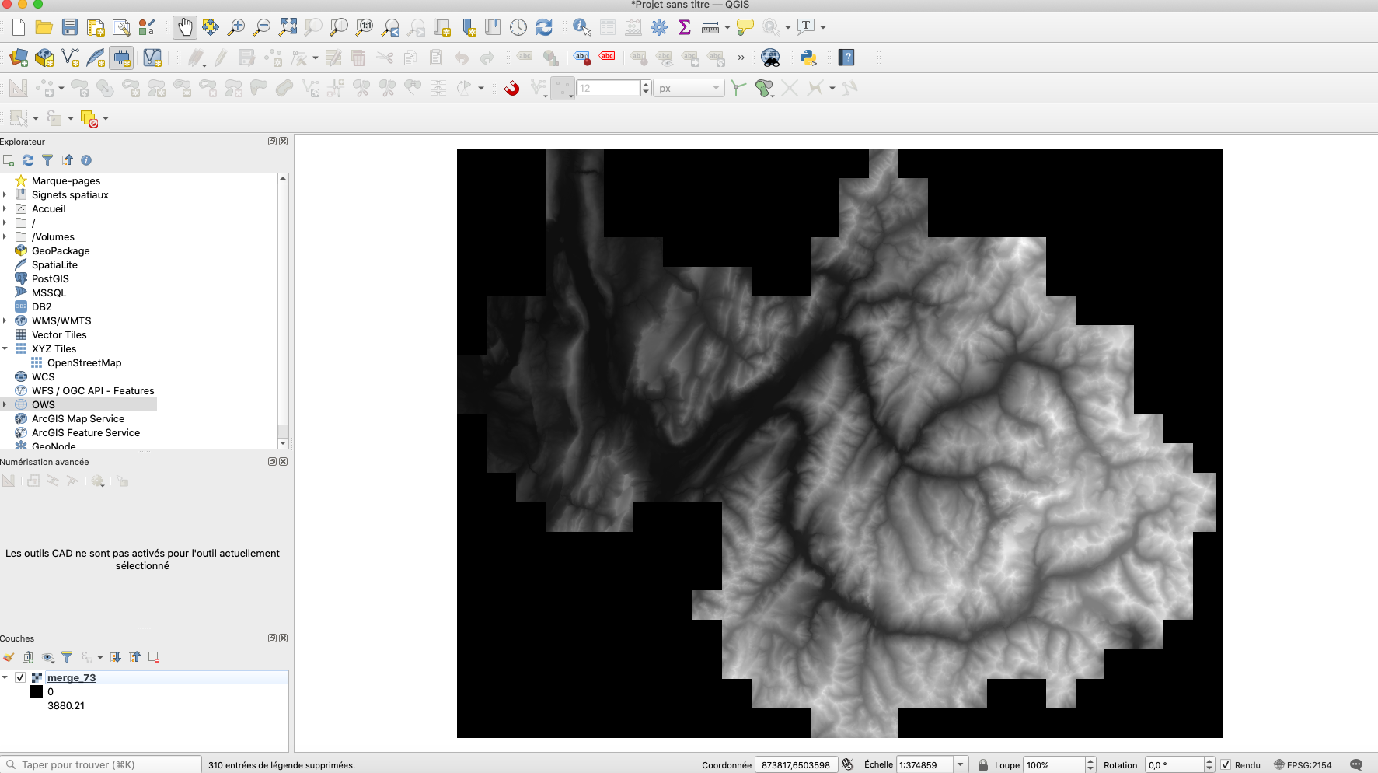Select OpenStreetMap in XYZ Tiles
This screenshot has height=773, width=1378.
(84, 362)
